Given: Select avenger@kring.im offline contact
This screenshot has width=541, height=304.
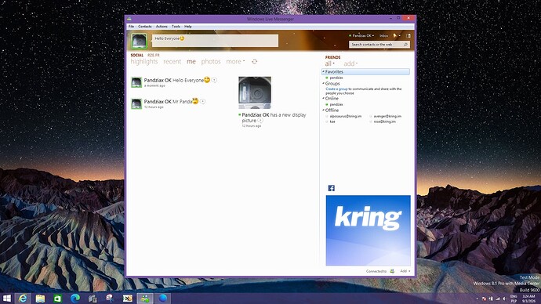Looking at the screenshot, I should [387, 117].
